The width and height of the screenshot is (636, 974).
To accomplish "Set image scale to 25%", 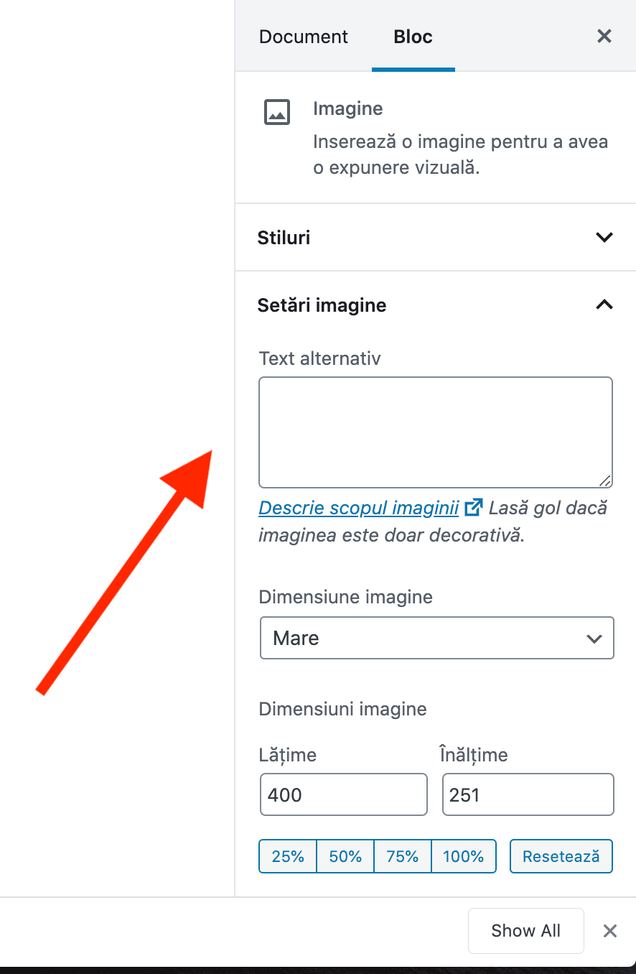I will coord(287,855).
